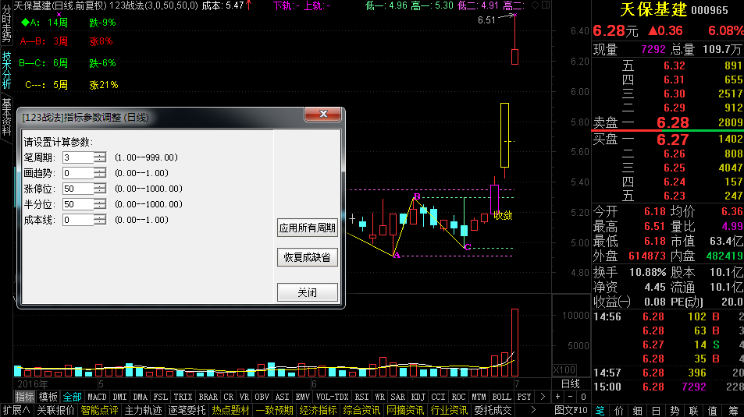744x417 pixels.
Task: Zoom in chart with the plus button
Action: [x=558, y=397]
